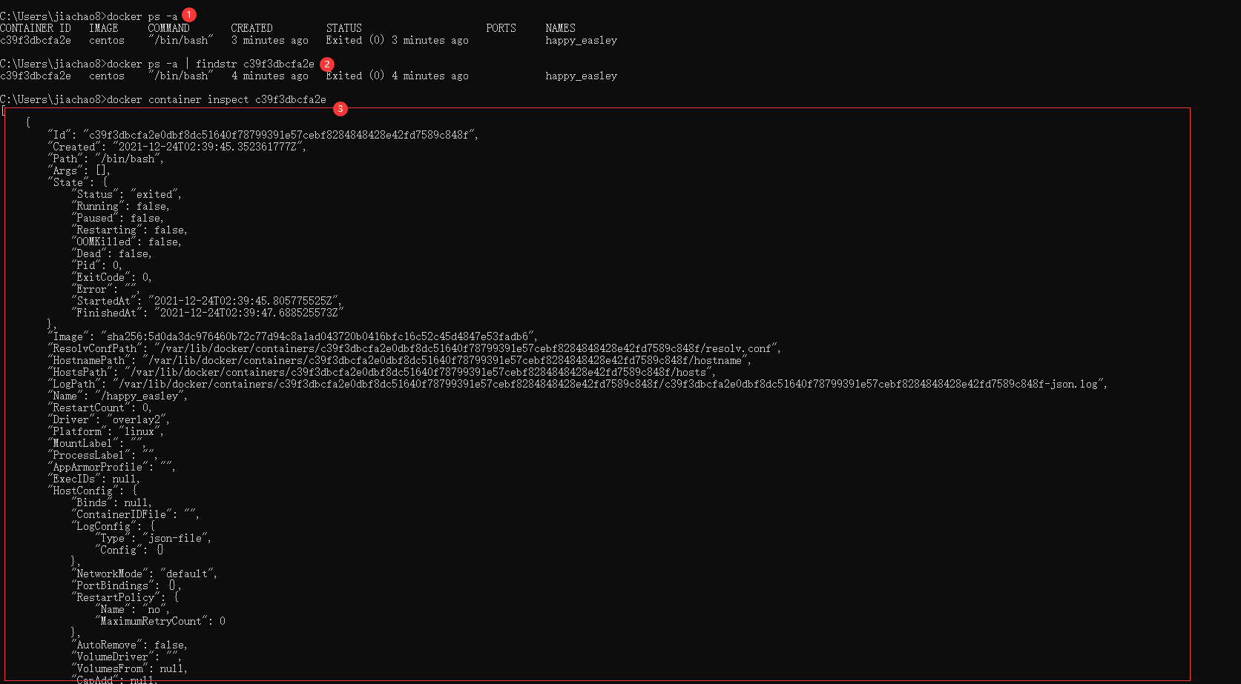Click the "Args": [] line
Viewport: 1241px width, 684px height.
[79, 170]
